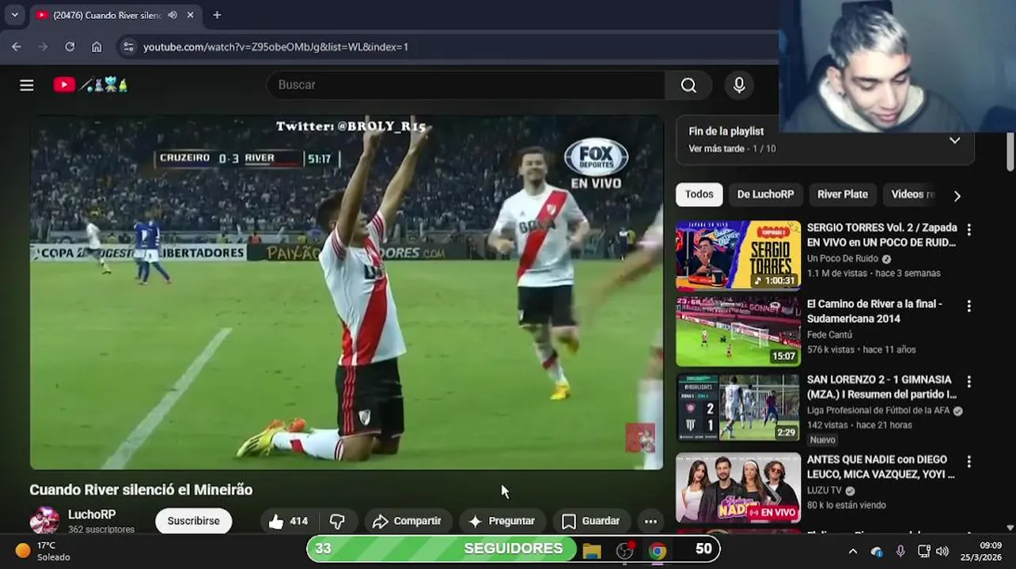Open ANTES QUE NADIE live thumbnail
1016x569 pixels.
pyautogui.click(x=738, y=488)
